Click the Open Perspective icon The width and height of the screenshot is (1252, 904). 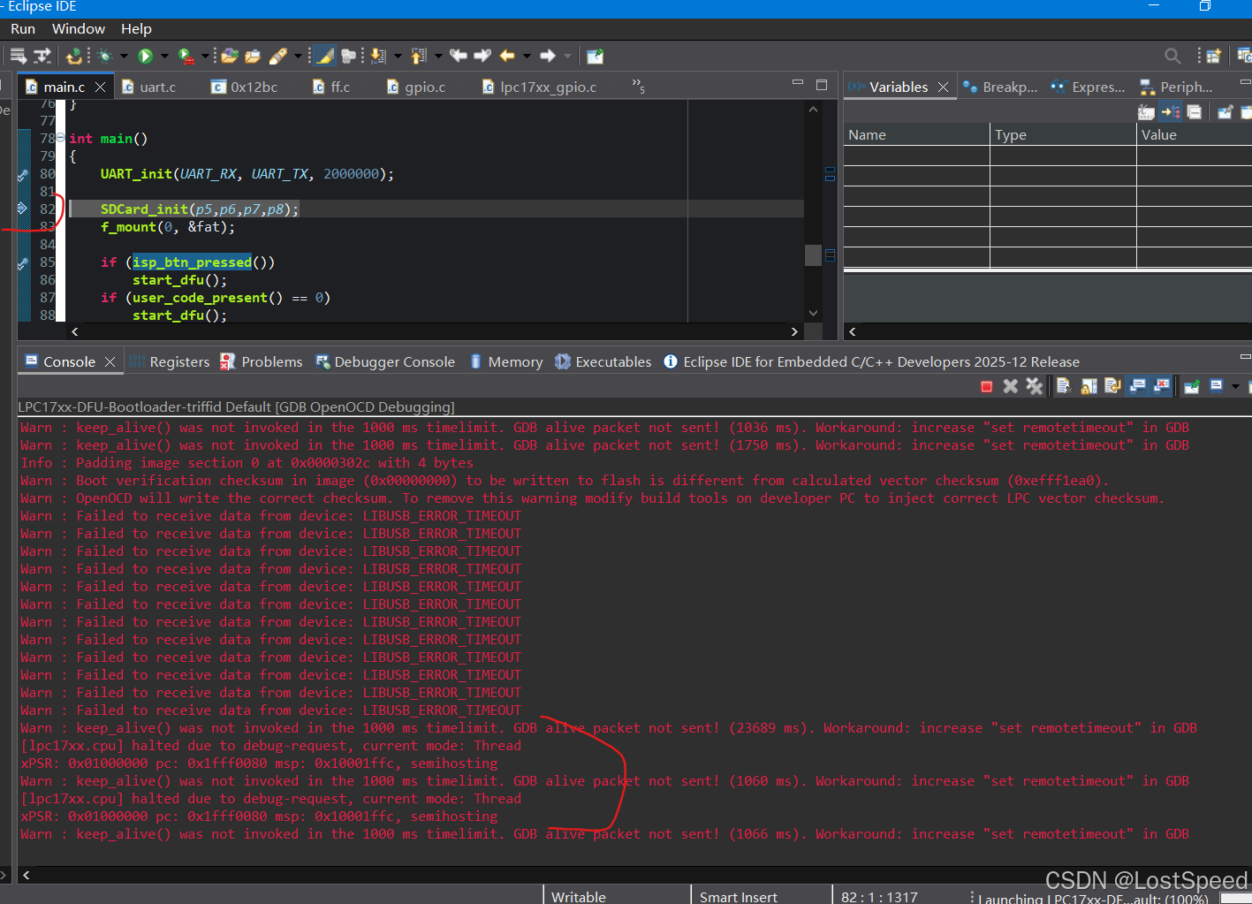tap(1213, 56)
